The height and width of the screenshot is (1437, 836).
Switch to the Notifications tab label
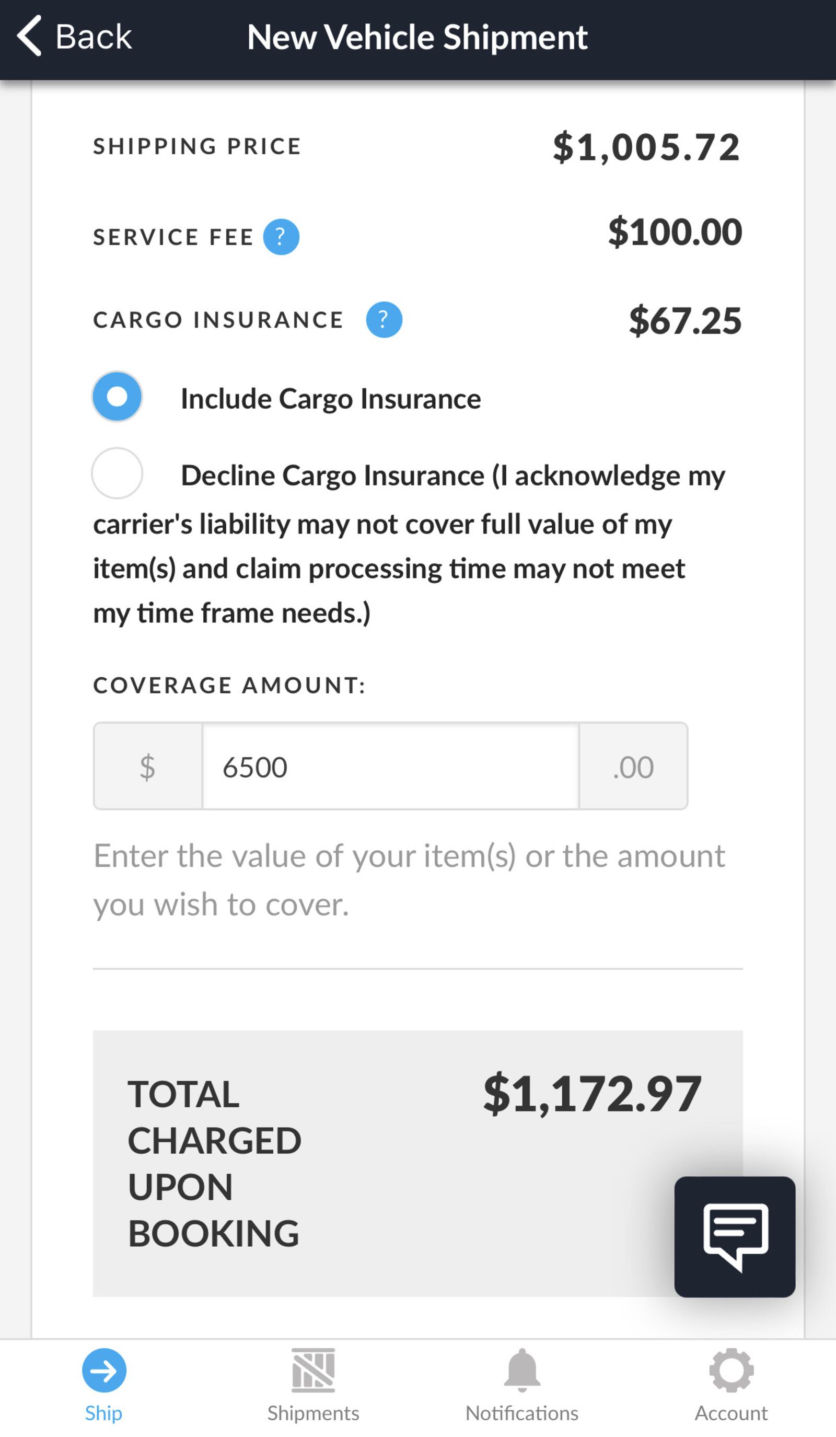(x=522, y=1413)
